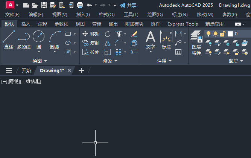The image size is (251, 158).
Task: Create a new drawing from quick access toolbar
Action: tap(26, 5)
